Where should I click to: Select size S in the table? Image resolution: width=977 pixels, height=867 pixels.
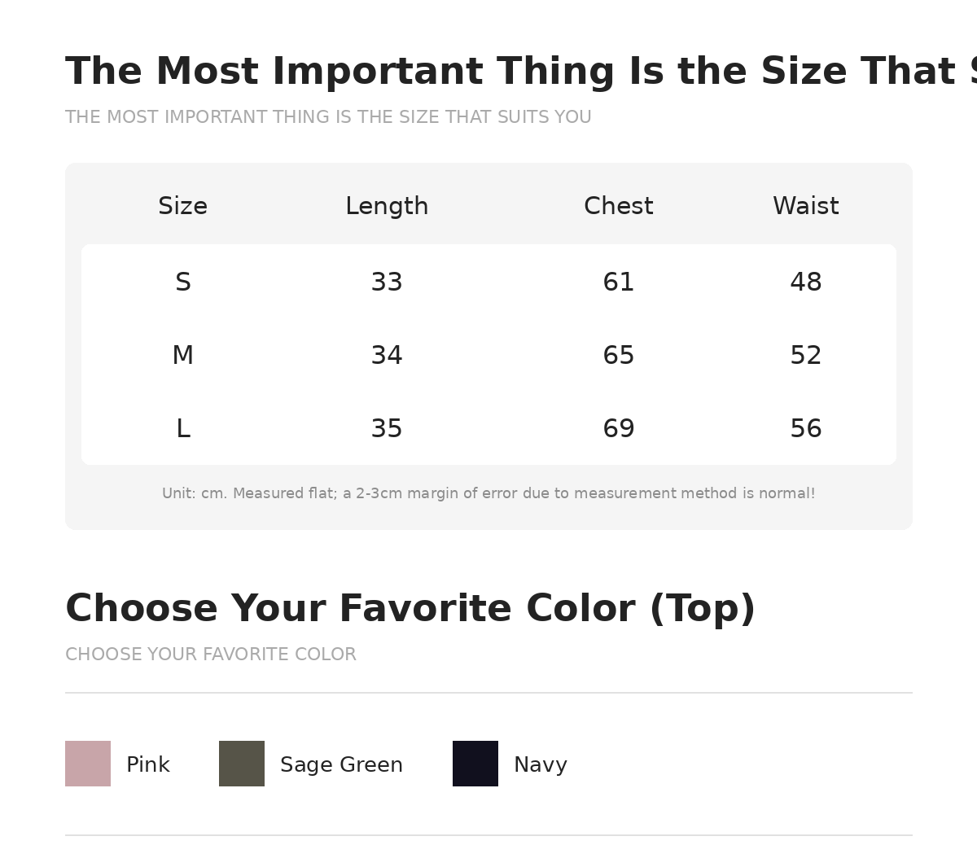(x=183, y=282)
